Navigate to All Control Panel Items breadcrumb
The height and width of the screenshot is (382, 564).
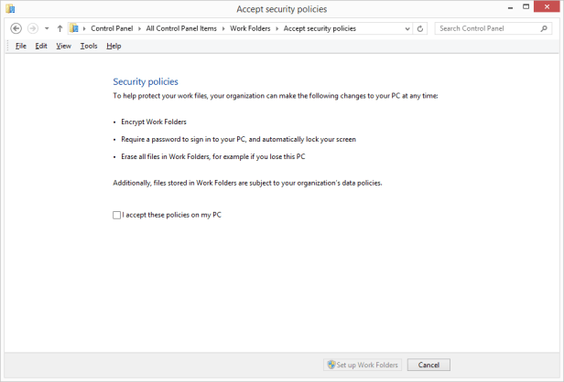click(181, 28)
